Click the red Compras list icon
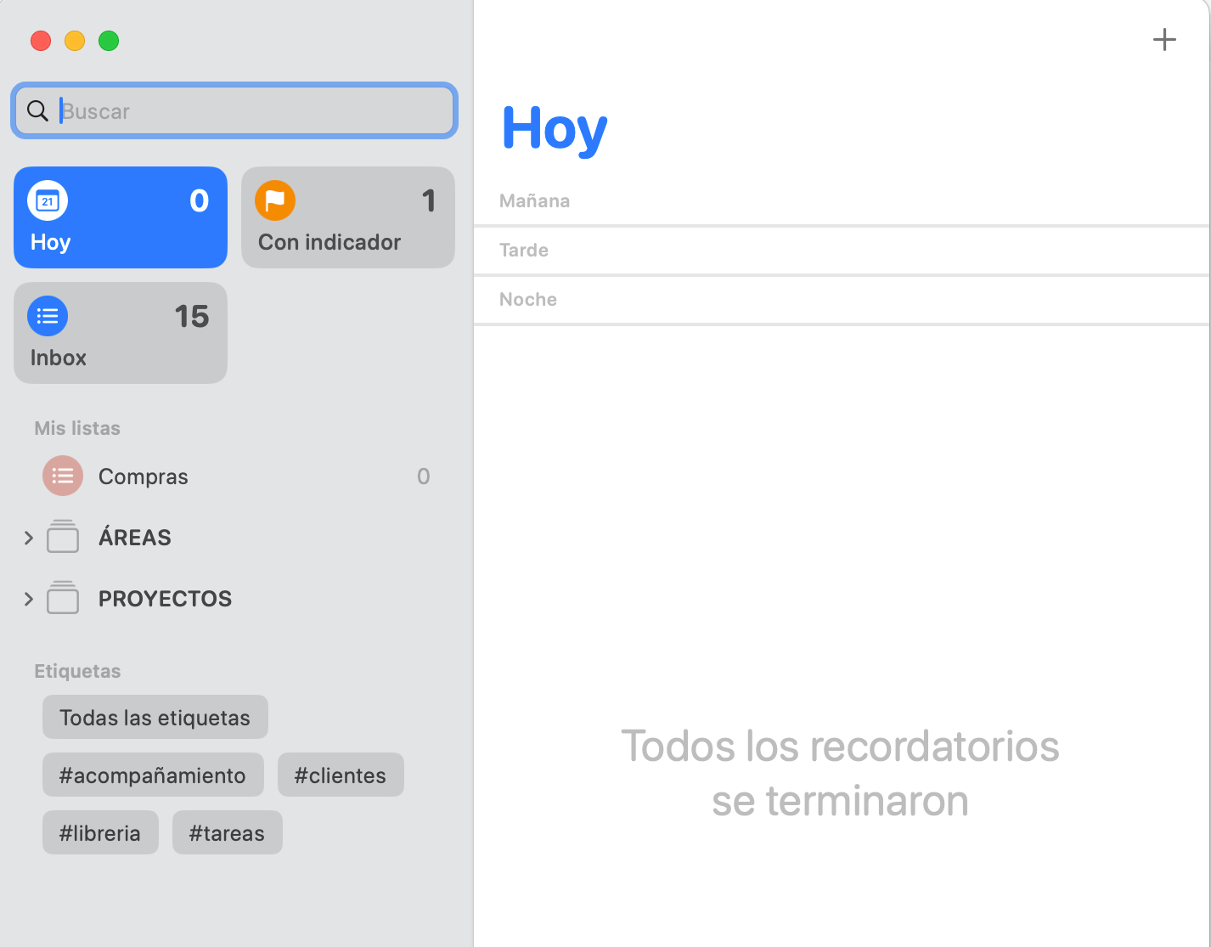This screenshot has width=1211, height=947. pos(63,476)
